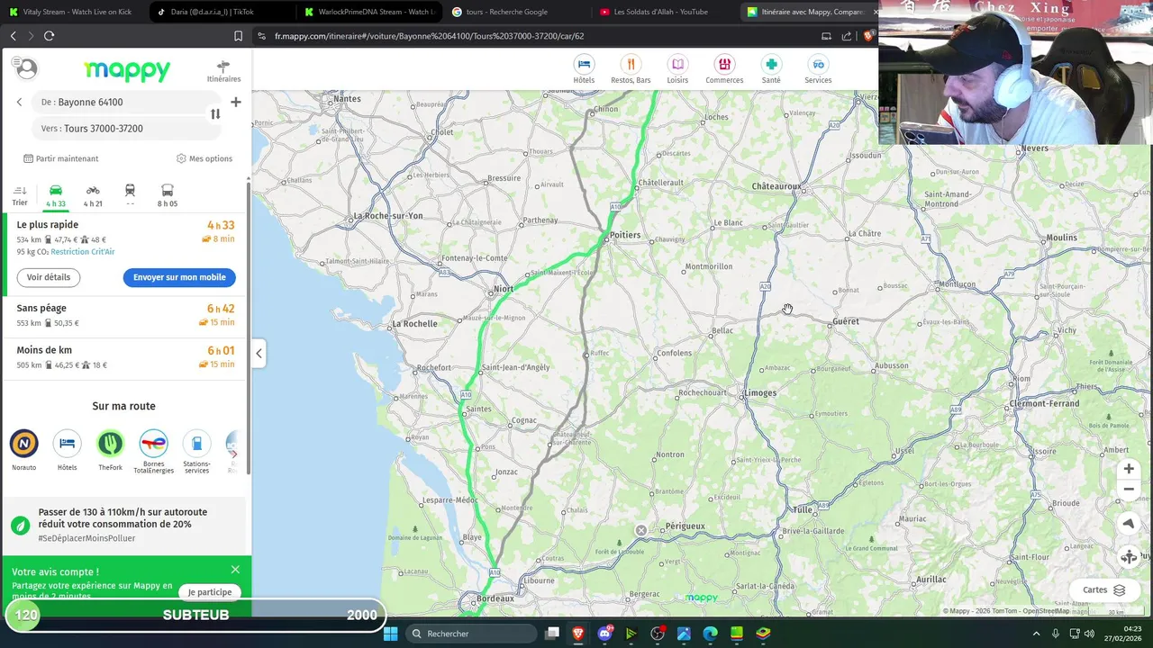Open Discord from taskbar

pos(605,634)
